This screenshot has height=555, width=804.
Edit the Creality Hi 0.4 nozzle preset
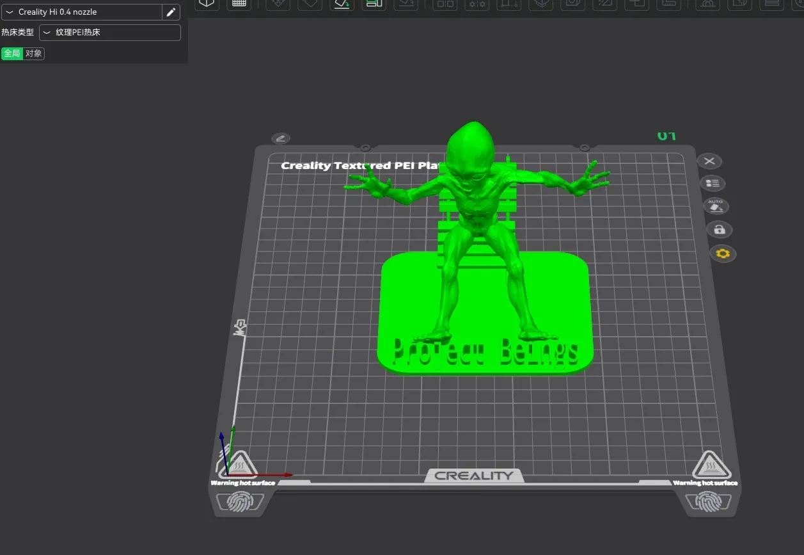(171, 12)
